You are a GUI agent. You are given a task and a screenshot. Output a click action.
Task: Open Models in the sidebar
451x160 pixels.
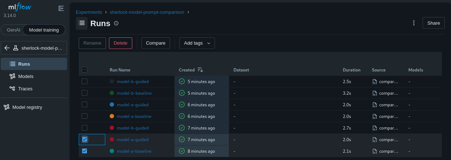pos(34,76)
